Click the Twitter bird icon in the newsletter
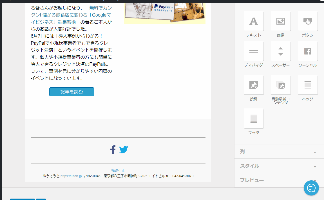The height and width of the screenshot is (200, 324). click(124, 150)
